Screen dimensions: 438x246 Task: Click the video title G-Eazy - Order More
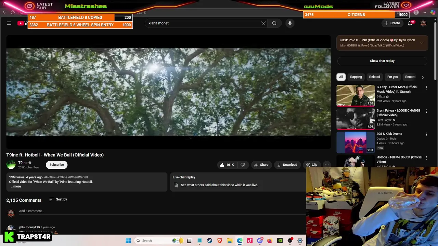[x=397, y=89]
